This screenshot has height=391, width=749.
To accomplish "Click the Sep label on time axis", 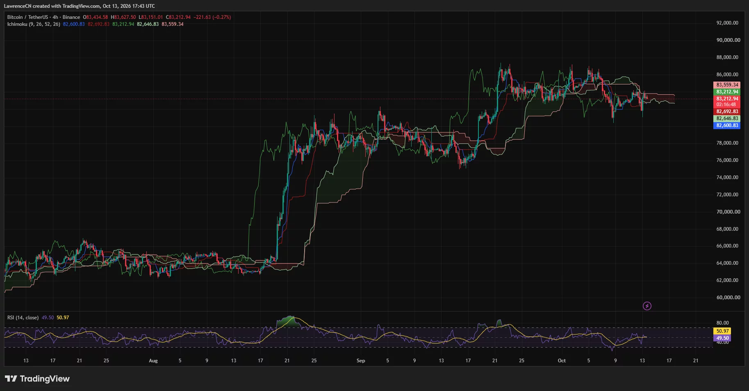I will (x=361, y=361).
